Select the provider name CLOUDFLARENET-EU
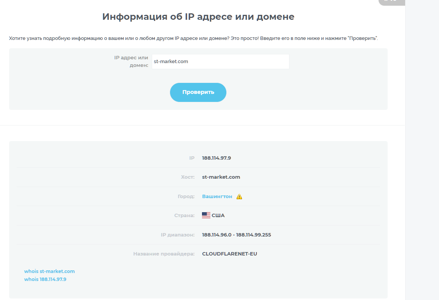The height and width of the screenshot is (300, 439). (229, 254)
